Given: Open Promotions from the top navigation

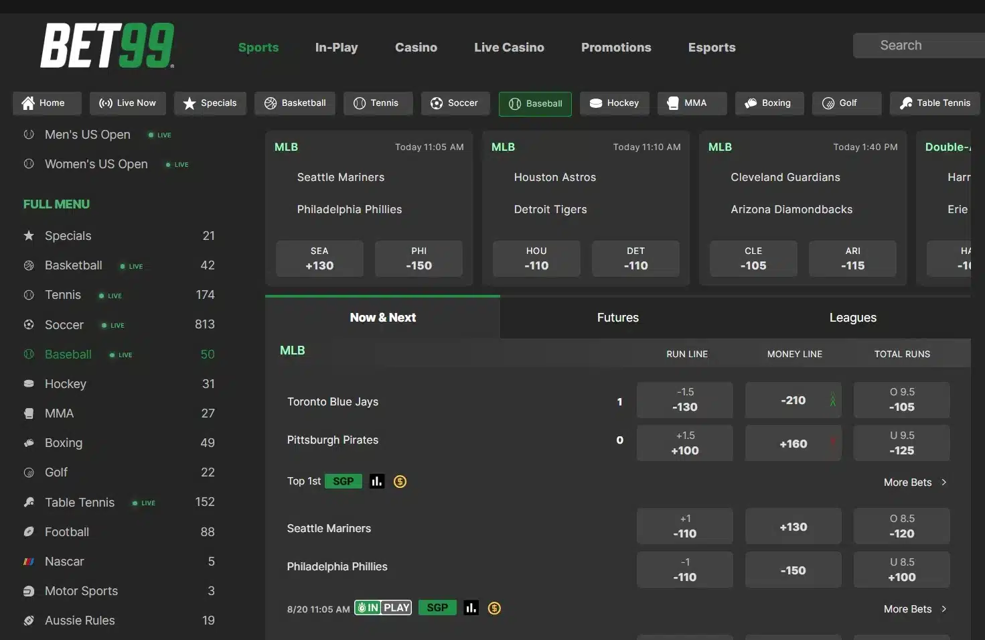Looking at the screenshot, I should [x=616, y=48].
